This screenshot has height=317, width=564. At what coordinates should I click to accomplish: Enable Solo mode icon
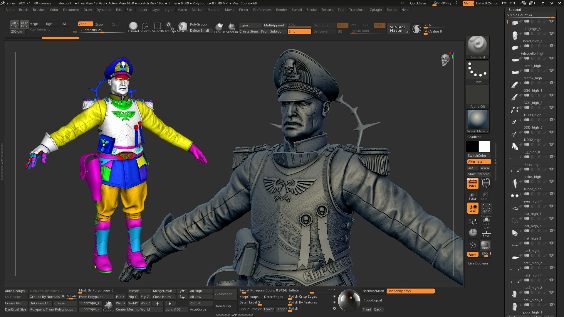point(486,220)
